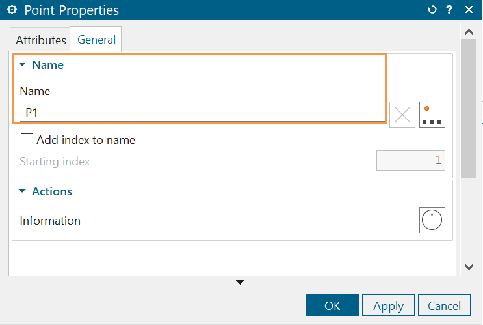The image size is (483, 325).
Task: Click the Cancel button
Action: coord(444,305)
